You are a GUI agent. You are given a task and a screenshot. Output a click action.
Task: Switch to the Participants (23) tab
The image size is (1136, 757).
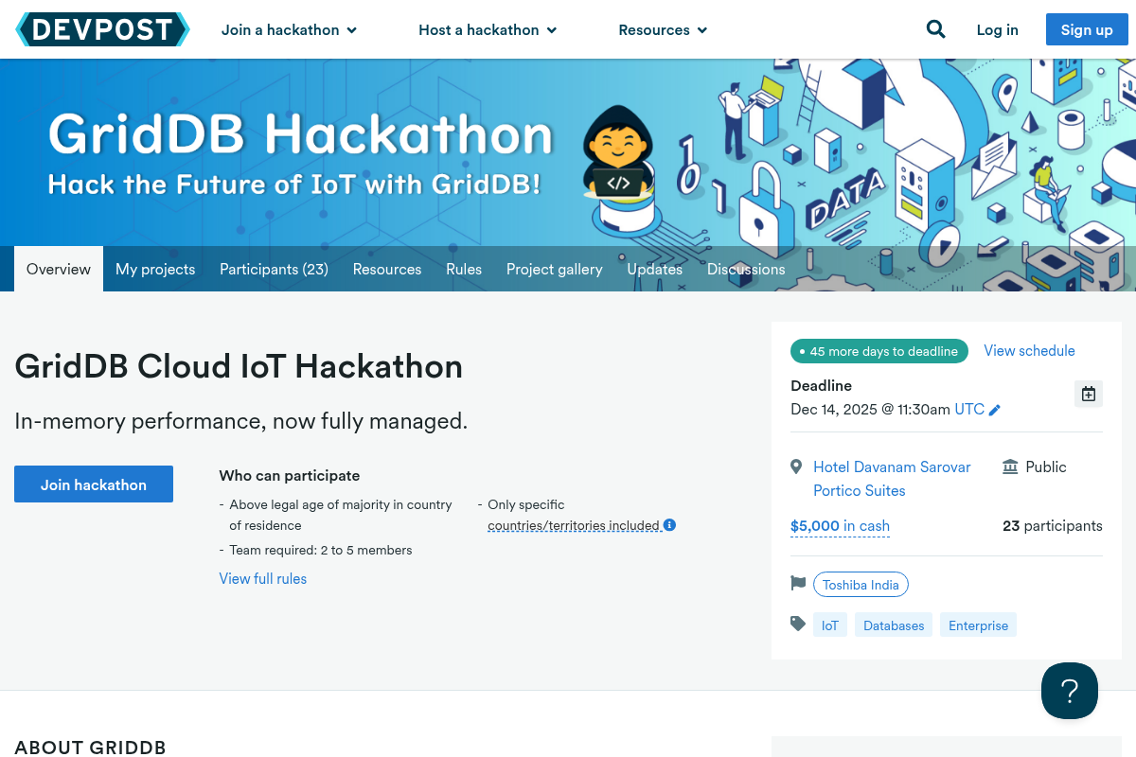[x=274, y=269]
